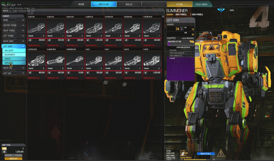Click the 1,200,000 cart total value

click(x=19, y=152)
